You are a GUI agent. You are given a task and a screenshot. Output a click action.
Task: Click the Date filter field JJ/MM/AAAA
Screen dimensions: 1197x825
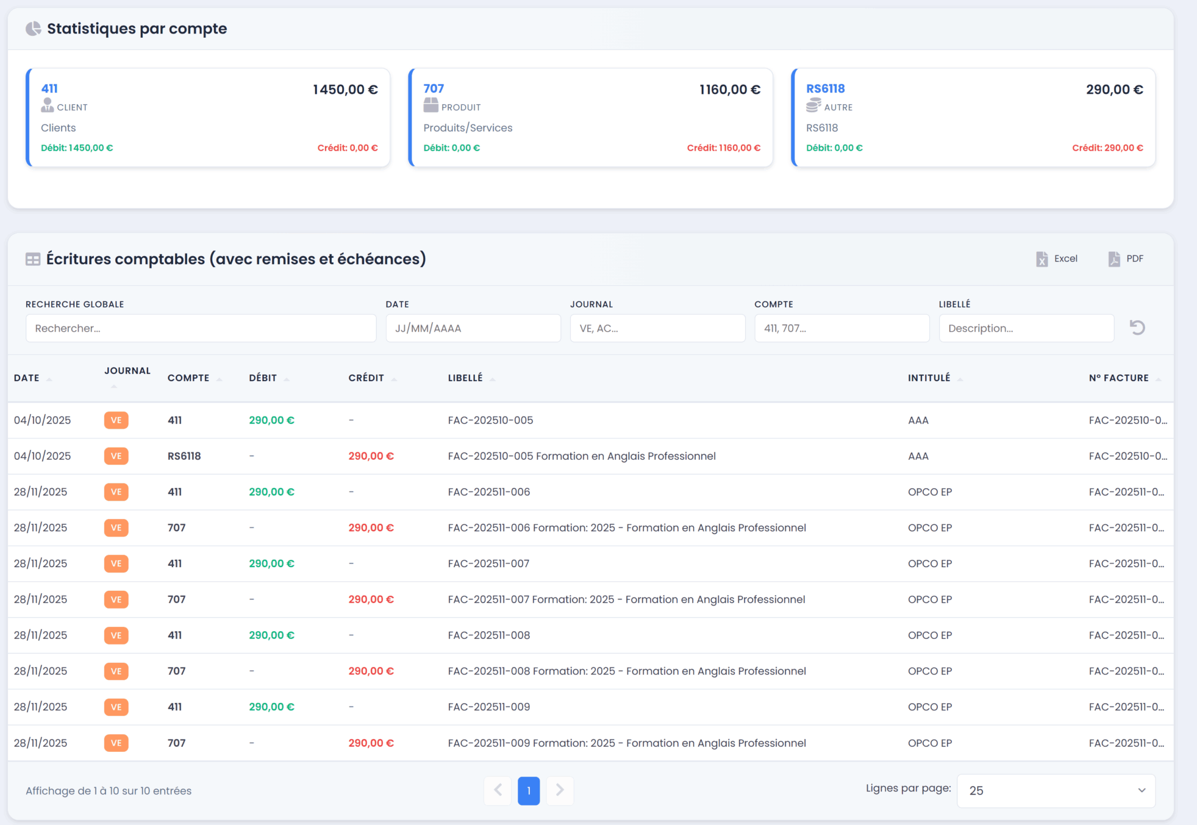(473, 328)
